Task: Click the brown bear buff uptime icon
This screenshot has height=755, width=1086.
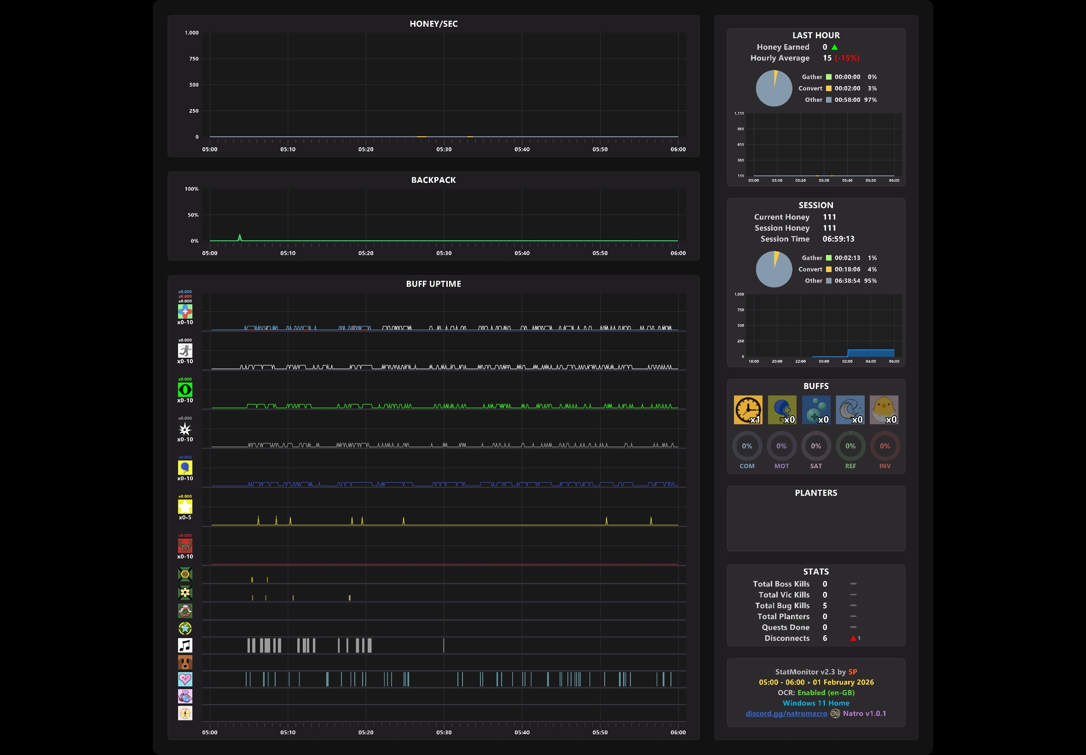Action: pyautogui.click(x=185, y=662)
